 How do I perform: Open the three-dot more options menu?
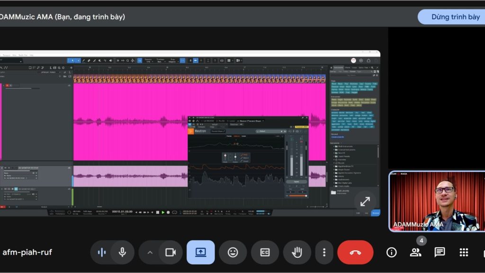pyautogui.click(x=324, y=252)
